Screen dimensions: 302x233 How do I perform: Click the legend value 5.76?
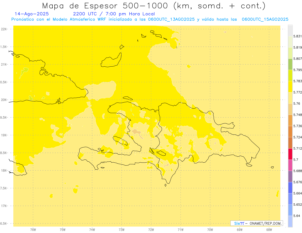[x=297, y=104]
